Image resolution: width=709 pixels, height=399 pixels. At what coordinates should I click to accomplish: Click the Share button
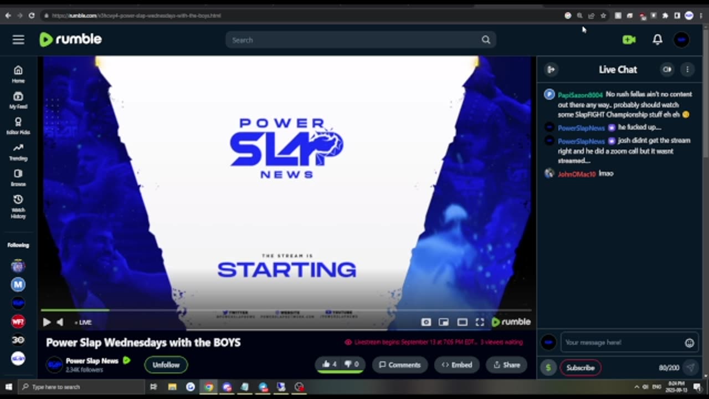click(x=506, y=365)
